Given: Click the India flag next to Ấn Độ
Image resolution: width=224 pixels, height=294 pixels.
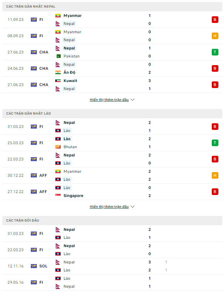Looking at the screenshot, I should [58, 72].
